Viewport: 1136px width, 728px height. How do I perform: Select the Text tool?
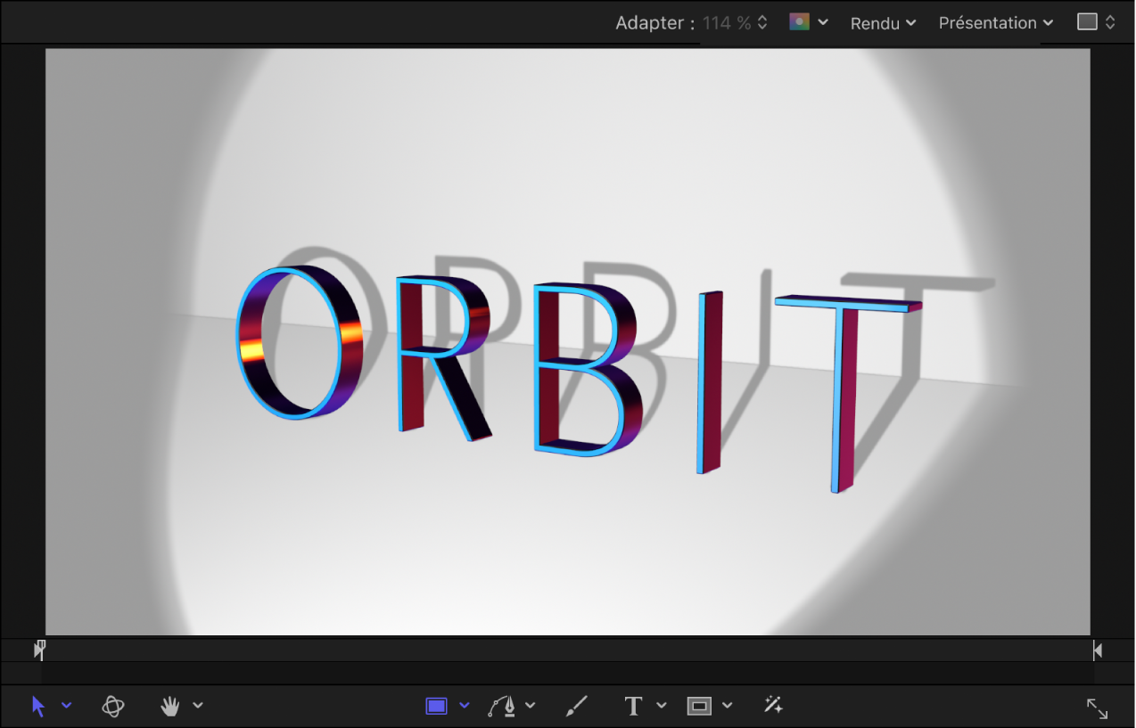(633, 704)
